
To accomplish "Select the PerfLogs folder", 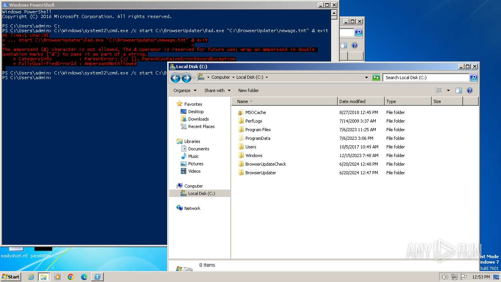I will tap(254, 121).
